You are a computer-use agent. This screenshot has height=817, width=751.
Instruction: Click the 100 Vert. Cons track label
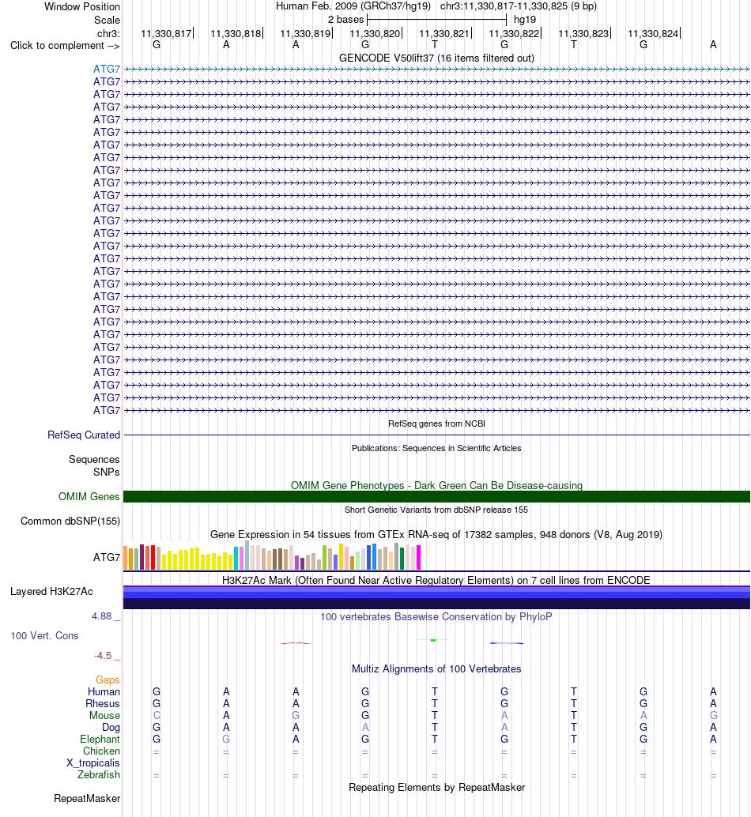click(45, 636)
